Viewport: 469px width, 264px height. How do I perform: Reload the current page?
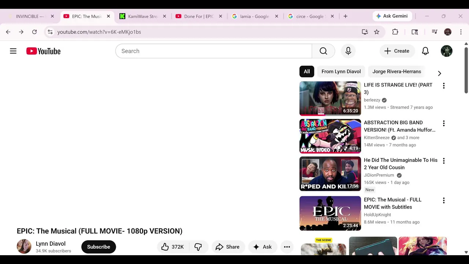(34, 32)
